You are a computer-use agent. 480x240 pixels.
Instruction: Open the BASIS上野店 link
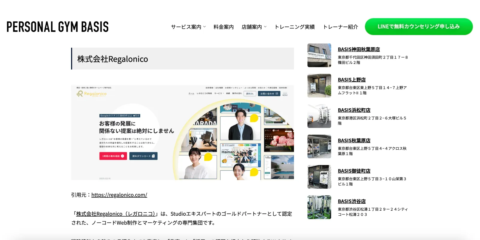tap(352, 80)
